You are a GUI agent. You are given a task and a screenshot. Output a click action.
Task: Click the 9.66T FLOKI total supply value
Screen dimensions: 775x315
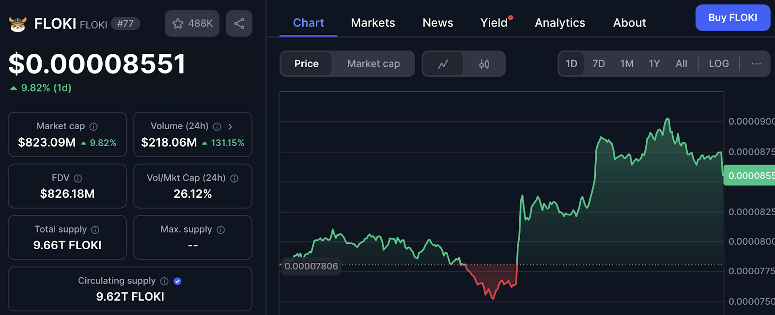click(67, 245)
